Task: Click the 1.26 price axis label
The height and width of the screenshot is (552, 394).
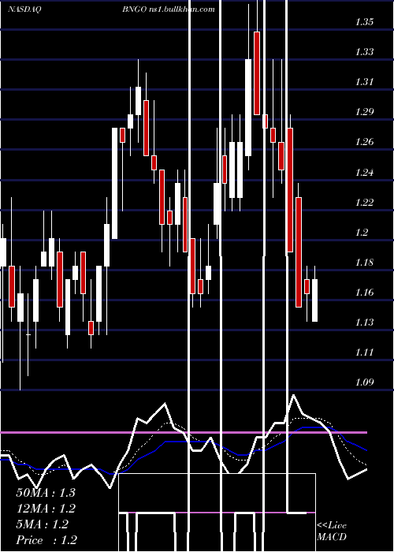Action: click(x=364, y=142)
